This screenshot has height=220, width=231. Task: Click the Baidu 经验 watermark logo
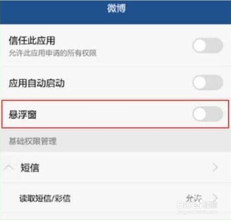coord(197,205)
